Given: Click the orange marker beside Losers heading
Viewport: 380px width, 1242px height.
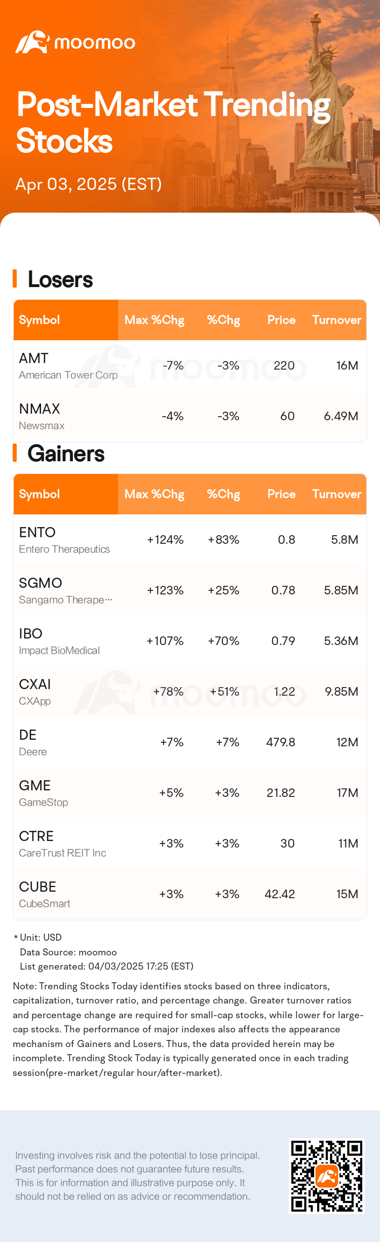Looking at the screenshot, I should point(15,279).
